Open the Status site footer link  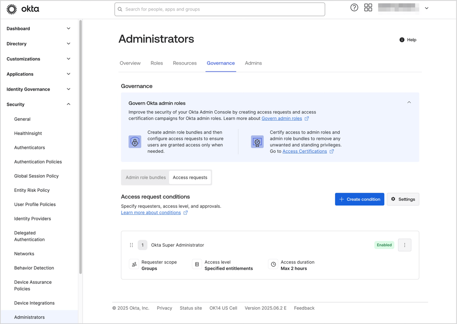[x=191, y=308]
